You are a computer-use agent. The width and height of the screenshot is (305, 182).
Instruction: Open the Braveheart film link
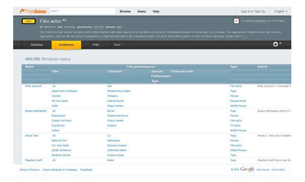(x=58, y=116)
